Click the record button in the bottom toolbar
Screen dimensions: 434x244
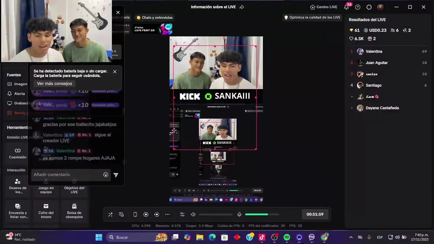click(146, 215)
